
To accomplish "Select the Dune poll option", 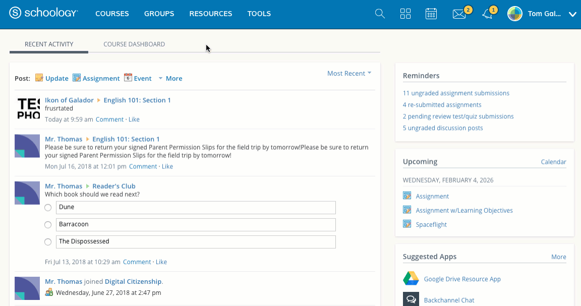I will 48,208.
